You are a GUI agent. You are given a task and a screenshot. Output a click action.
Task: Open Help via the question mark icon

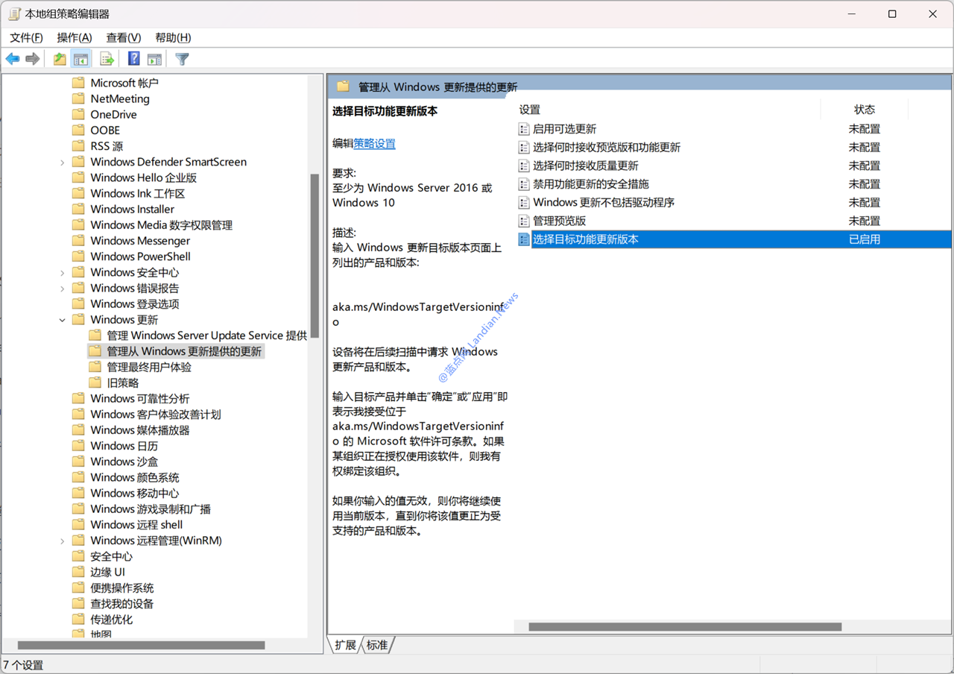pos(133,59)
